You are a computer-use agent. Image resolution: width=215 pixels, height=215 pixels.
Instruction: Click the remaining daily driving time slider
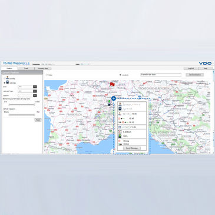pos(22,105)
